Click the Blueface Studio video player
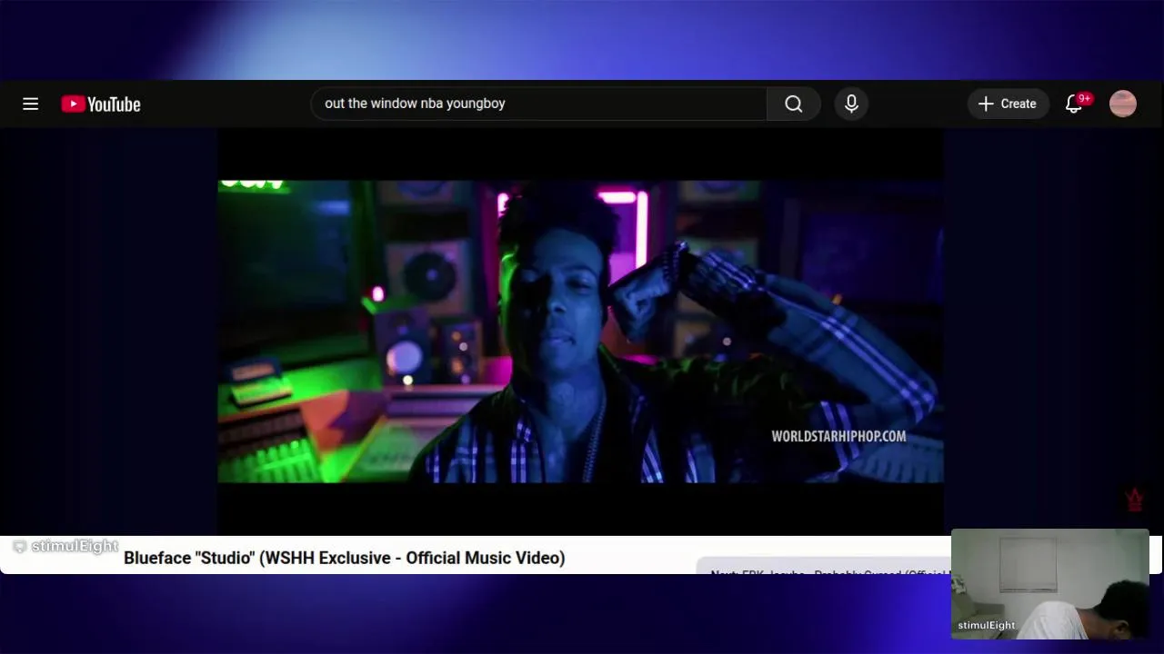Image resolution: width=1164 pixels, height=654 pixels. 580,332
